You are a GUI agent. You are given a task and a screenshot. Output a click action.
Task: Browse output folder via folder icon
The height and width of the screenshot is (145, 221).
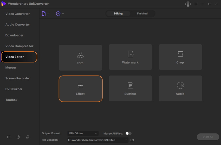tap(132, 140)
